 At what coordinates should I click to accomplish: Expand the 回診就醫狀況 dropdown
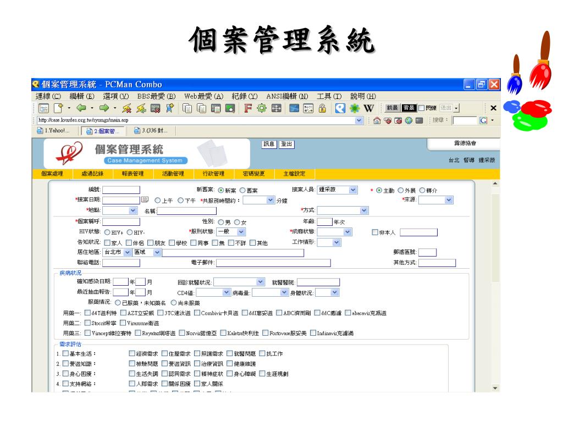[x=239, y=282]
